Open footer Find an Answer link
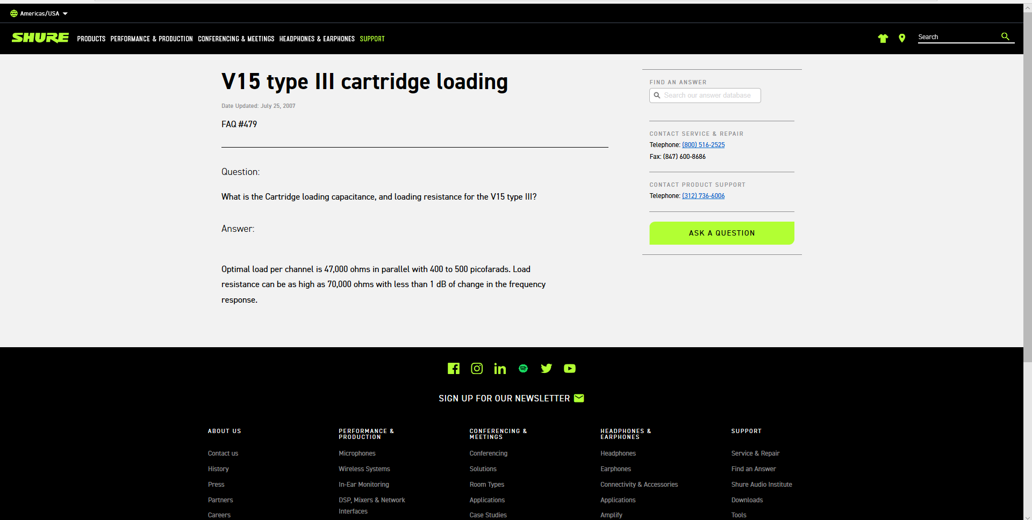 [754, 469]
